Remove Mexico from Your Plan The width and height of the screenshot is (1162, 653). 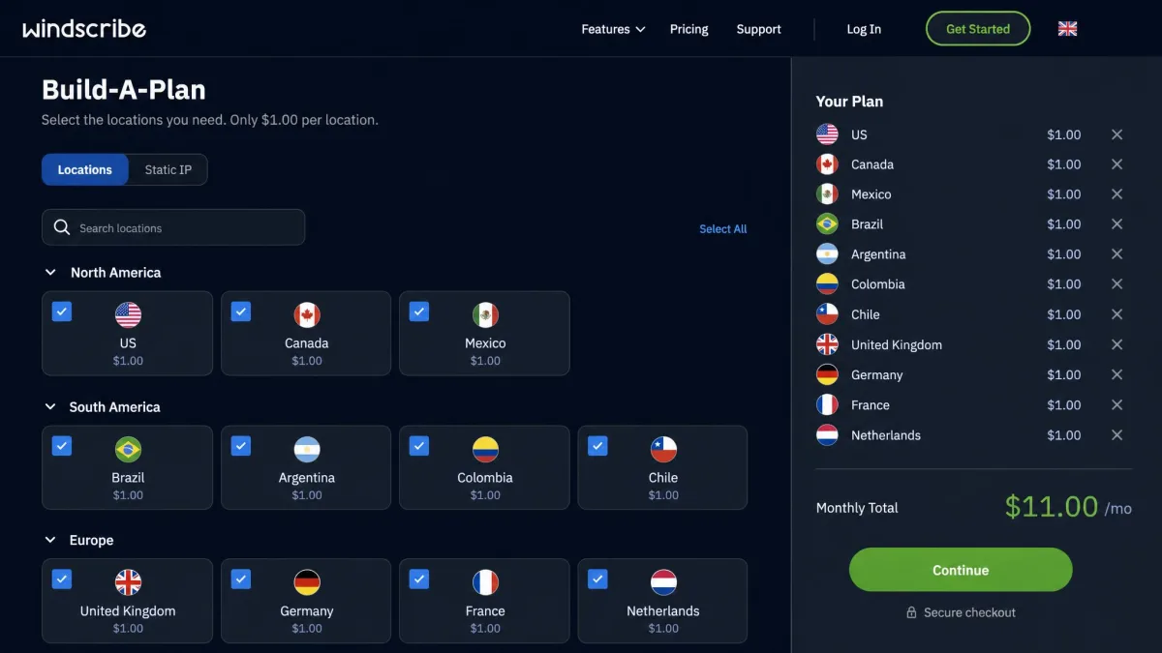(x=1116, y=194)
